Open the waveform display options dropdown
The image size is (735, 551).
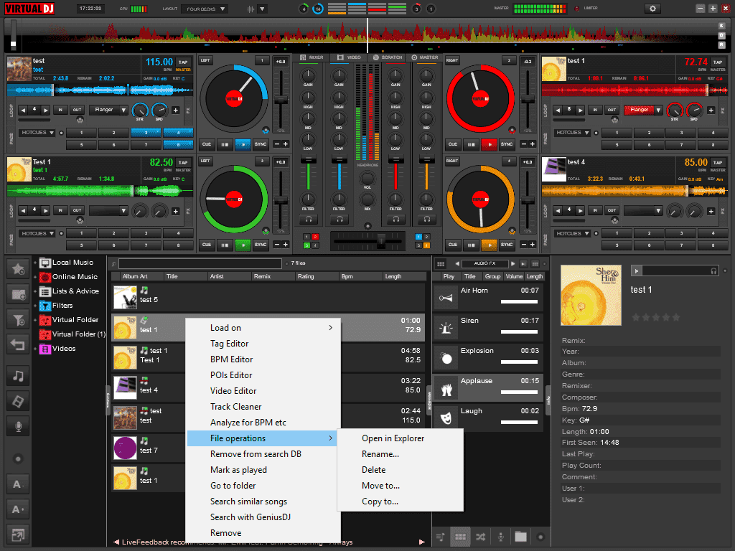263,9
